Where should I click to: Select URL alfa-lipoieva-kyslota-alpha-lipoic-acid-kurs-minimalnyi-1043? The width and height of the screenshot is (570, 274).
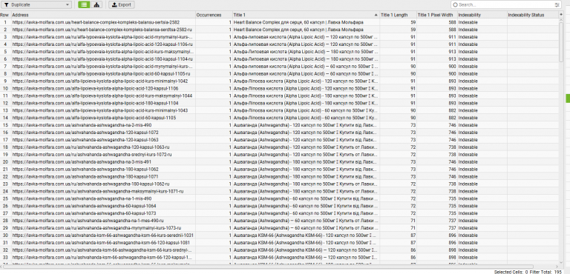click(100, 110)
